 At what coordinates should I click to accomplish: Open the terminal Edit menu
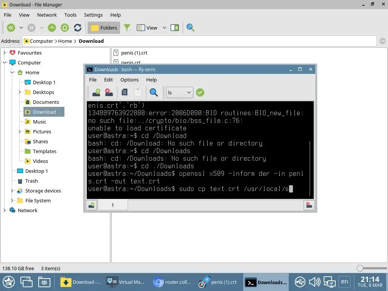tap(108, 80)
